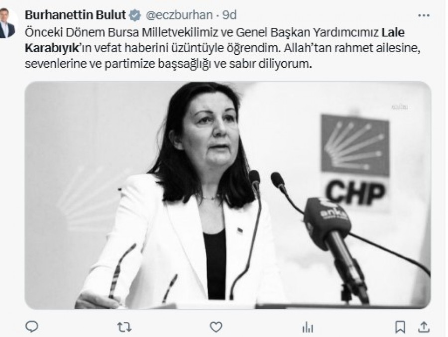
Task: Share the tweet via upload-arrow icon
Action: point(424,327)
